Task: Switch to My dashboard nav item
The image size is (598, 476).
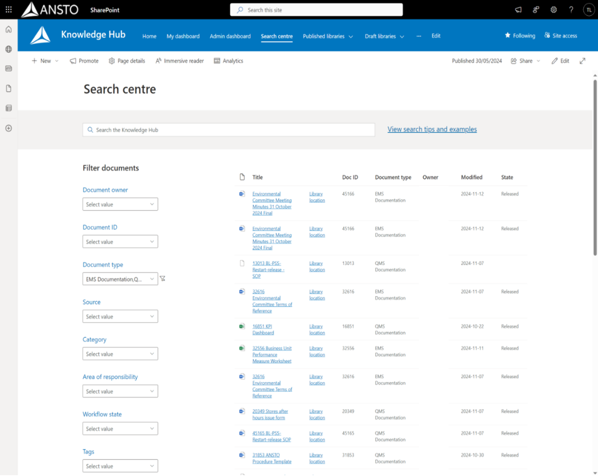Action: click(183, 36)
